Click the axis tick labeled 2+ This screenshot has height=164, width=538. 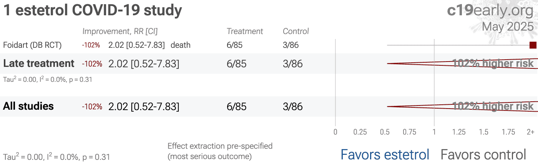click(530, 132)
